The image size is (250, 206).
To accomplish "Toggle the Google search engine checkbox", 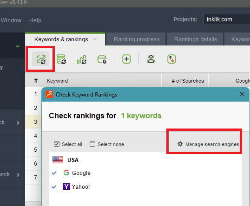I will pos(54,173).
